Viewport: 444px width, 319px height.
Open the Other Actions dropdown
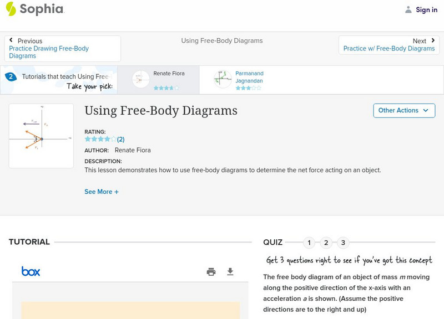(x=403, y=110)
